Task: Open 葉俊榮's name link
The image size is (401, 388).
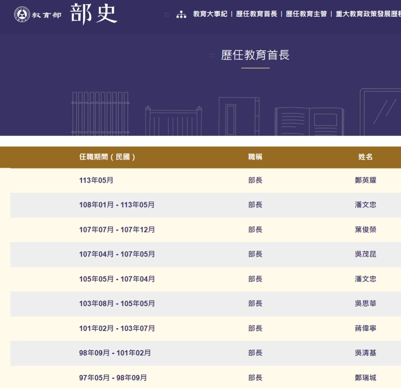Action: point(365,230)
